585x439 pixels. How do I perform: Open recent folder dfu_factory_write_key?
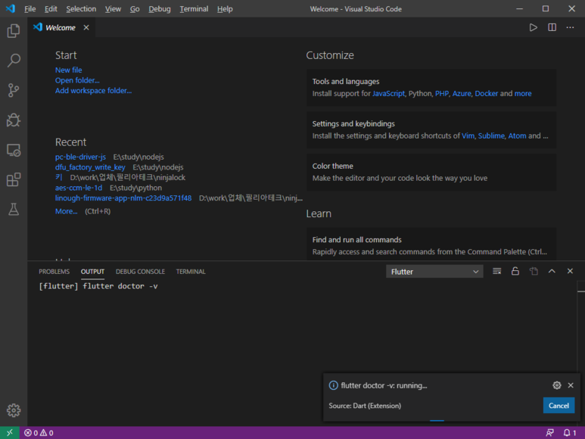pos(90,167)
